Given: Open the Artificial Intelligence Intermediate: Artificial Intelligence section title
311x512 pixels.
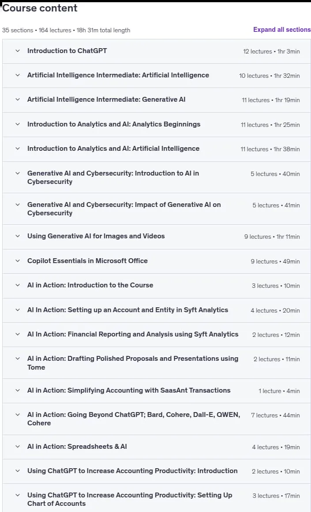Looking at the screenshot, I should tap(118, 75).
